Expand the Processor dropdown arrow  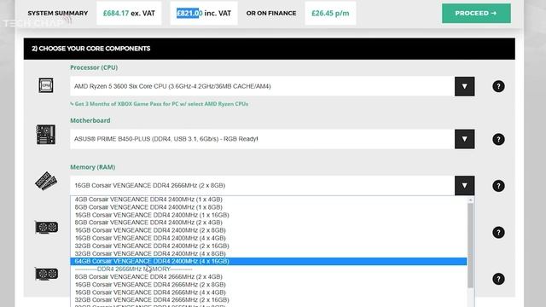(464, 86)
